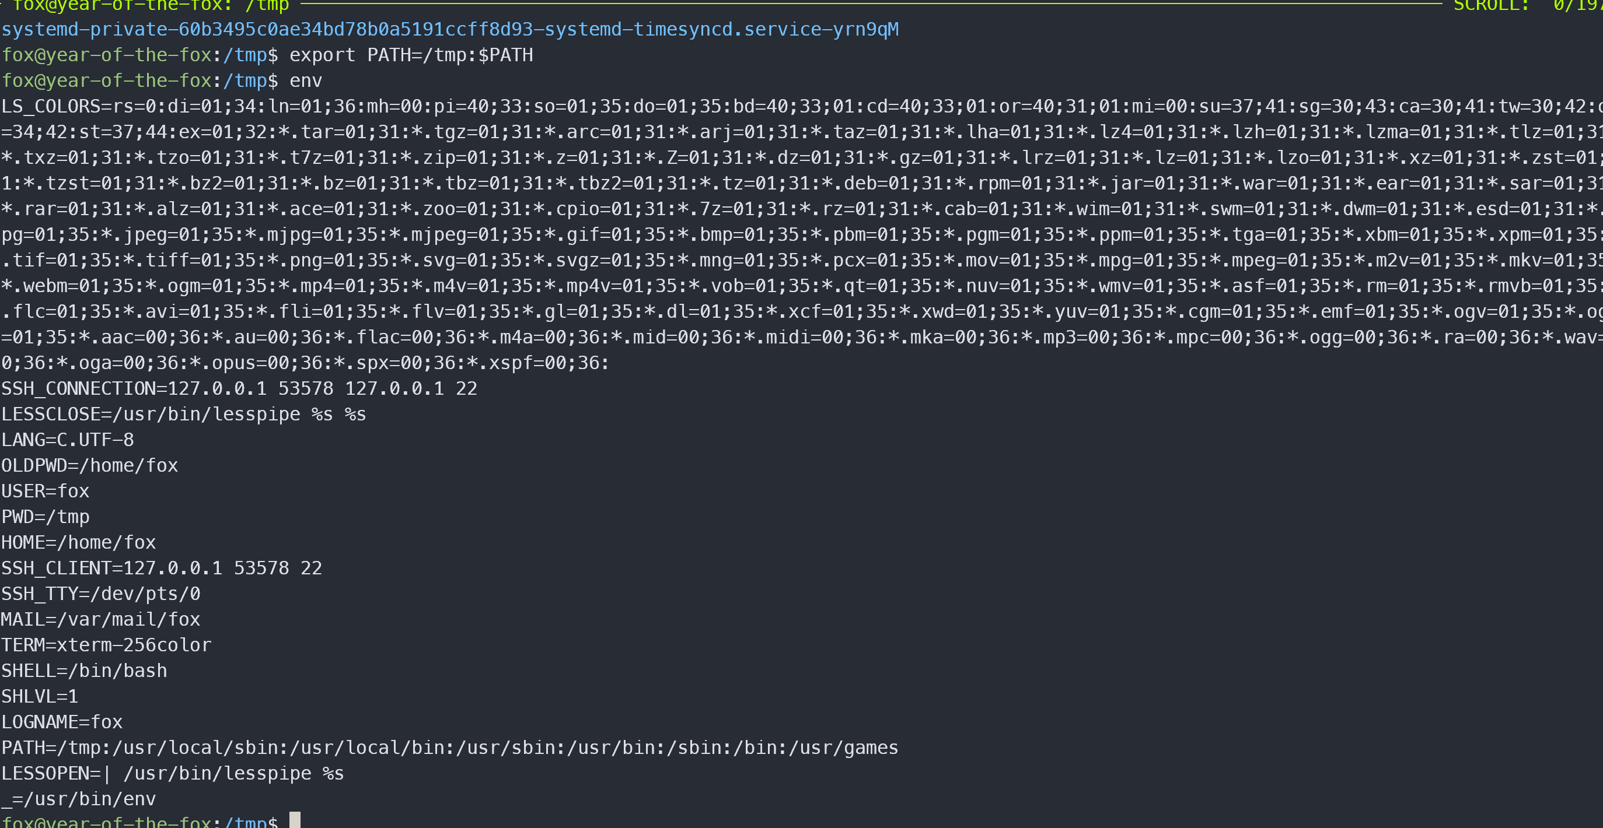Click the MAIL=/var/mail/fox line

click(x=101, y=619)
